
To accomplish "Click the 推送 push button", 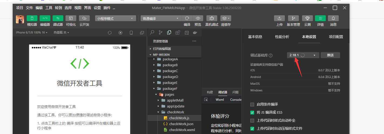I will click(x=330, y=55).
